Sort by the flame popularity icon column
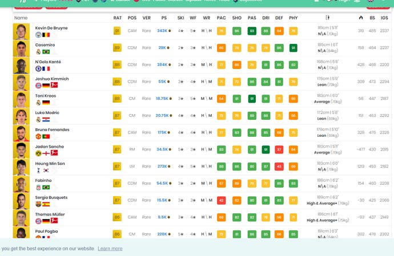The image size is (394, 256). (361, 18)
